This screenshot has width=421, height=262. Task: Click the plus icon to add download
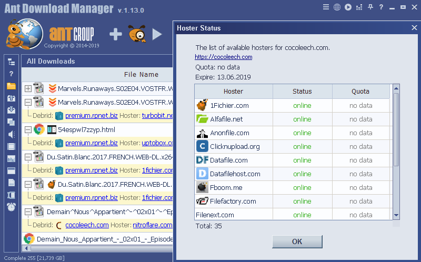coord(115,35)
